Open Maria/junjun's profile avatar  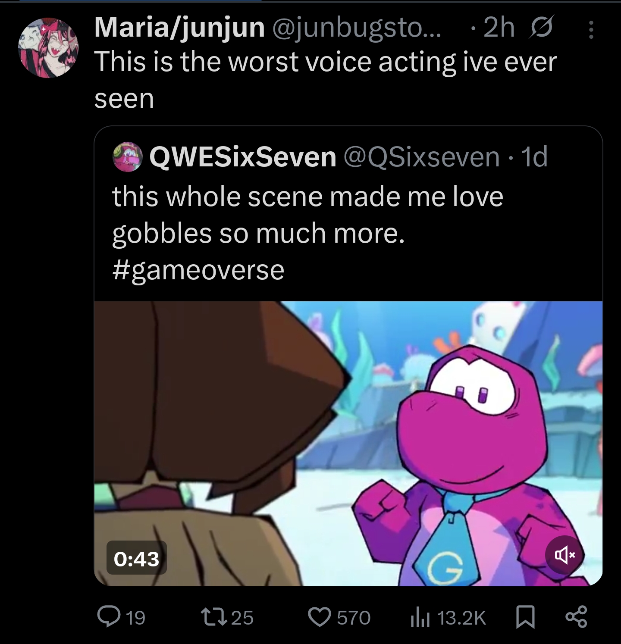pyautogui.click(x=48, y=48)
